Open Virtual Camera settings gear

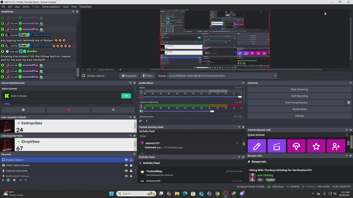(349, 103)
